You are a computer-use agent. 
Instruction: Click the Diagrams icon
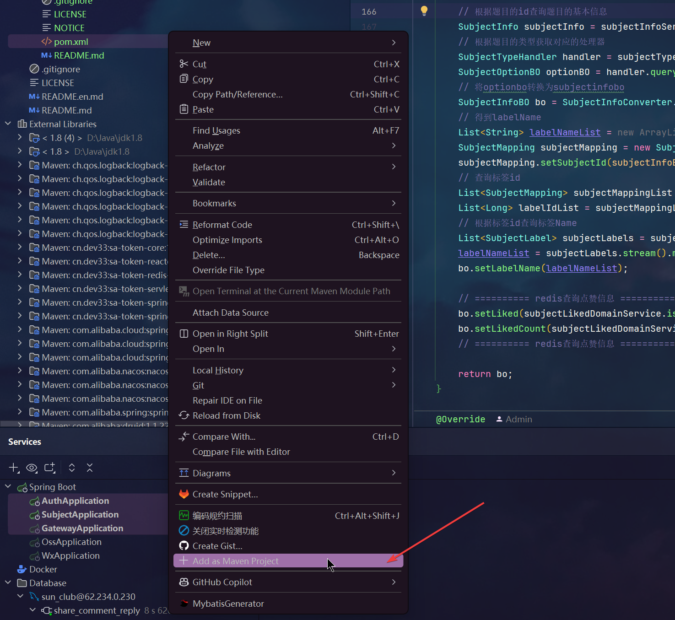[184, 473]
